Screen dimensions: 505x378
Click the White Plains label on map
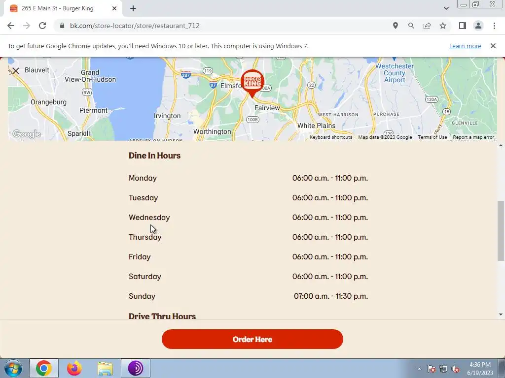(316, 126)
